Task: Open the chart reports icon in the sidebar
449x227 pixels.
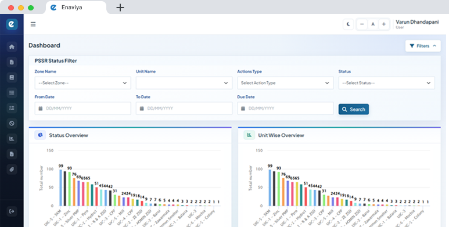Action: 12,139
